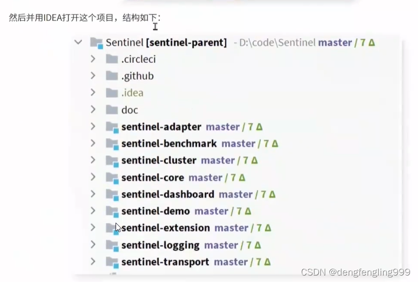The height and width of the screenshot is (282, 418).
Task: Collapse the Sentinel root project node
Action: tap(78, 42)
